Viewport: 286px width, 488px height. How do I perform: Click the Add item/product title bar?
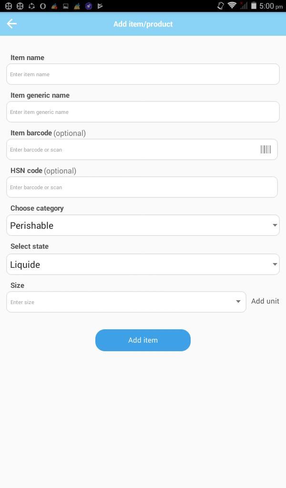(x=143, y=24)
